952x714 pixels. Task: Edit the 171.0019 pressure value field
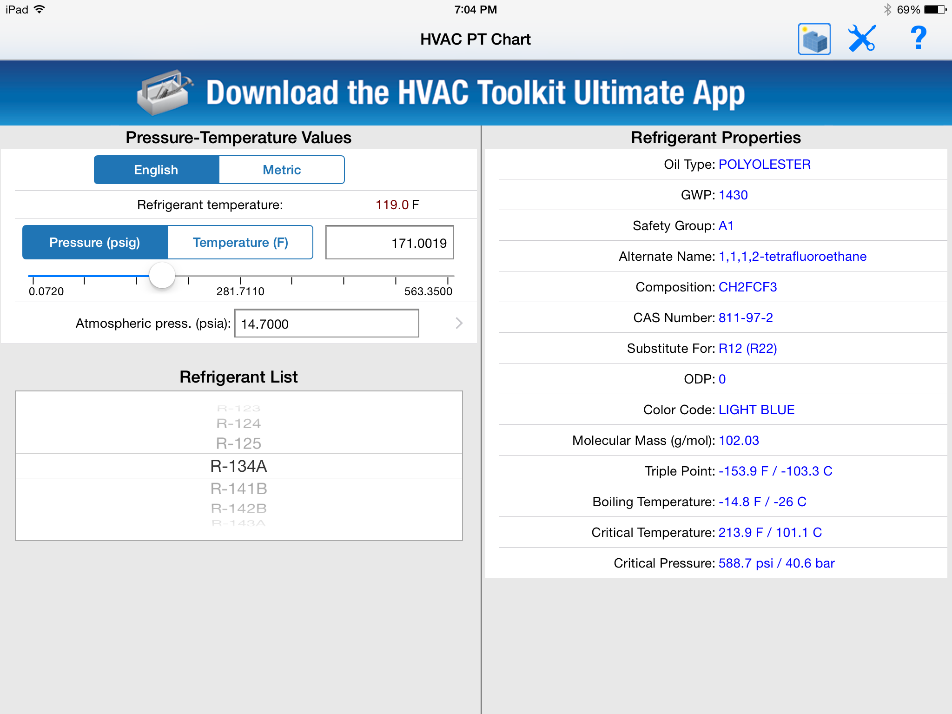(390, 243)
